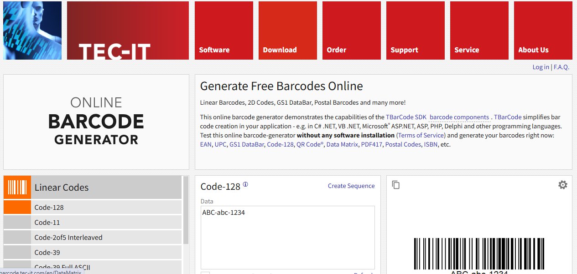The image size is (577, 274).
Task: Click the Linear Codes barcode icon
Action: pos(17,187)
